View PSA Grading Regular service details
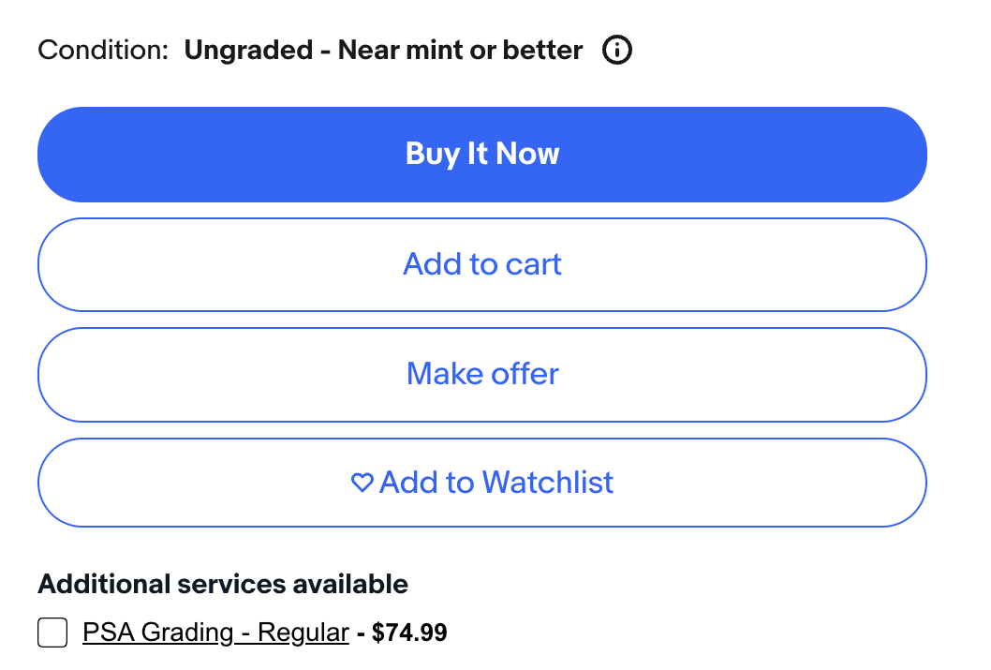Screen dimensions: 991x670 click(215, 633)
